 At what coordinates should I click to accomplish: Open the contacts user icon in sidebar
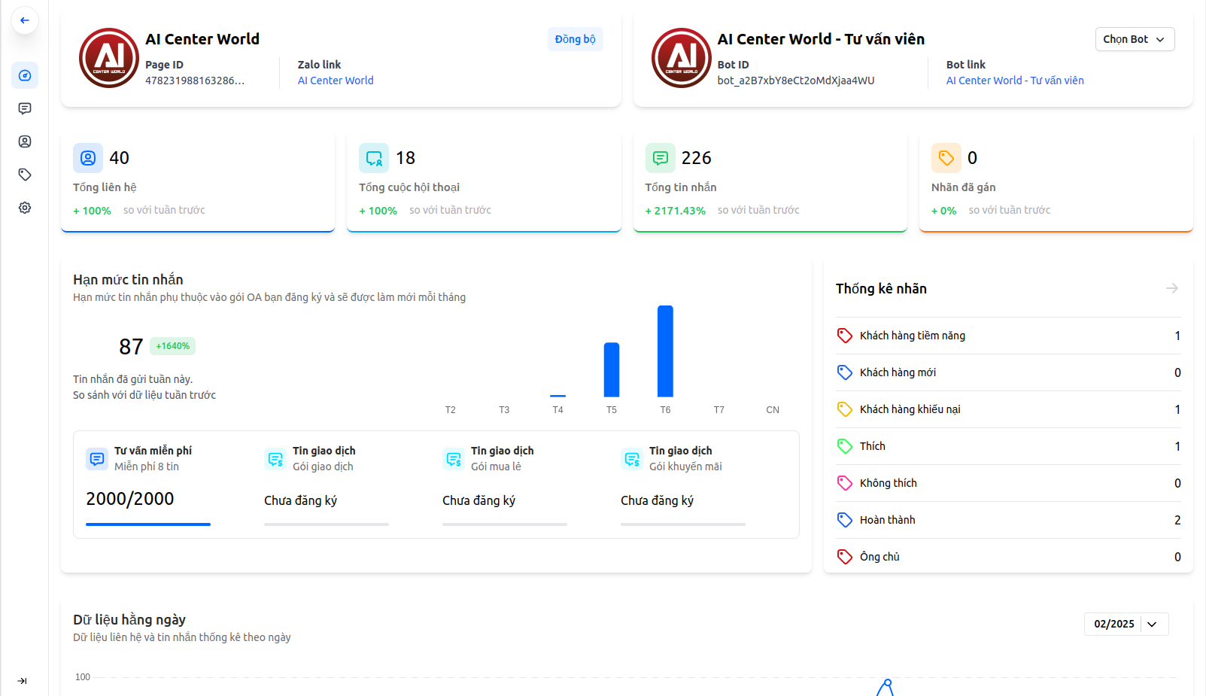25,141
